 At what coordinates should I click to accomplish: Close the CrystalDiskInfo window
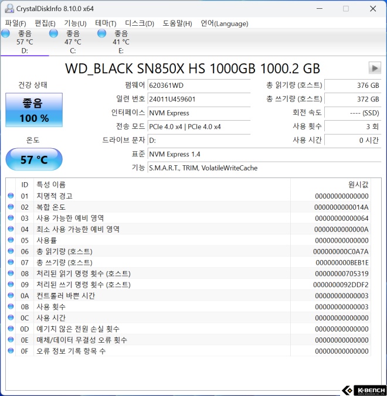coord(373,9)
